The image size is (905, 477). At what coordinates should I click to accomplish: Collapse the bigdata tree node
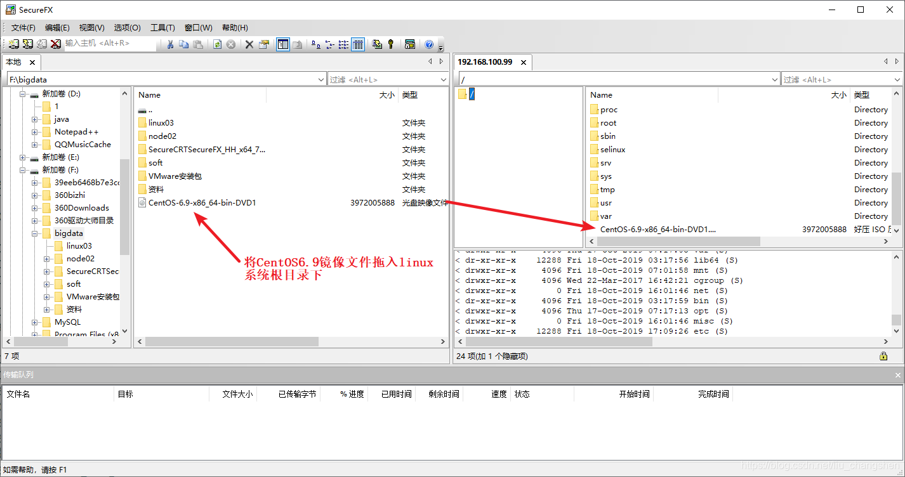35,233
